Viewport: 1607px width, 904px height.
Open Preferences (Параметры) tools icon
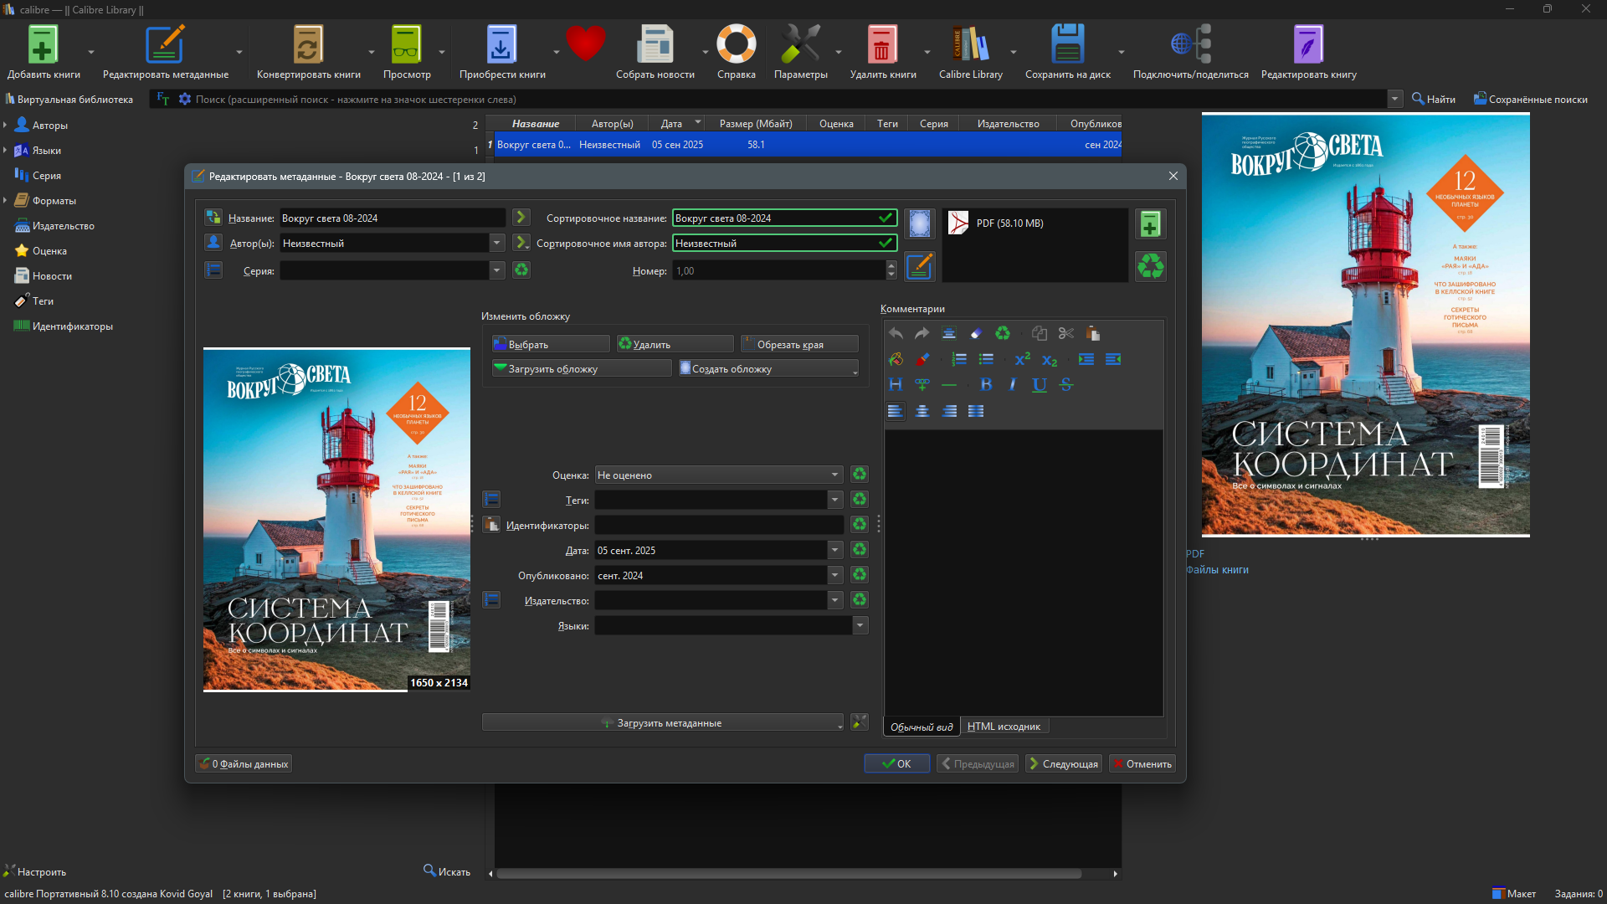click(x=801, y=44)
